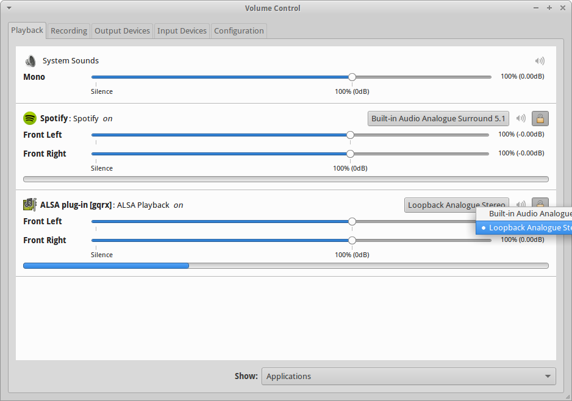Viewport: 572px width, 401px height.
Task: Click the window resize grip corner
Action: [568, 397]
